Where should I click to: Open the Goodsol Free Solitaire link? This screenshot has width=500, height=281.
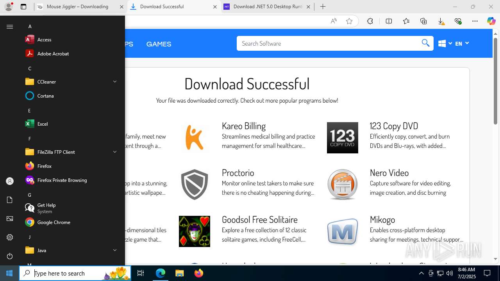pos(260,219)
